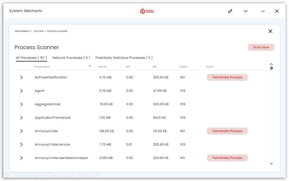Click the 13.89 MB memory value
The image size is (289, 181).
106,158
